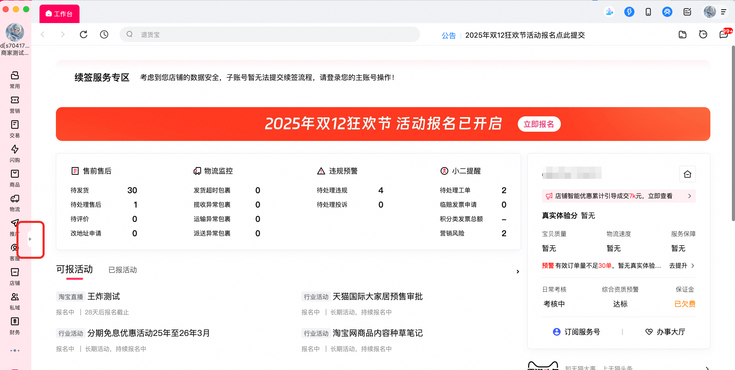This screenshot has width=735, height=370.
Task: Click the AI assistant icon in title bar
Action: click(x=609, y=12)
